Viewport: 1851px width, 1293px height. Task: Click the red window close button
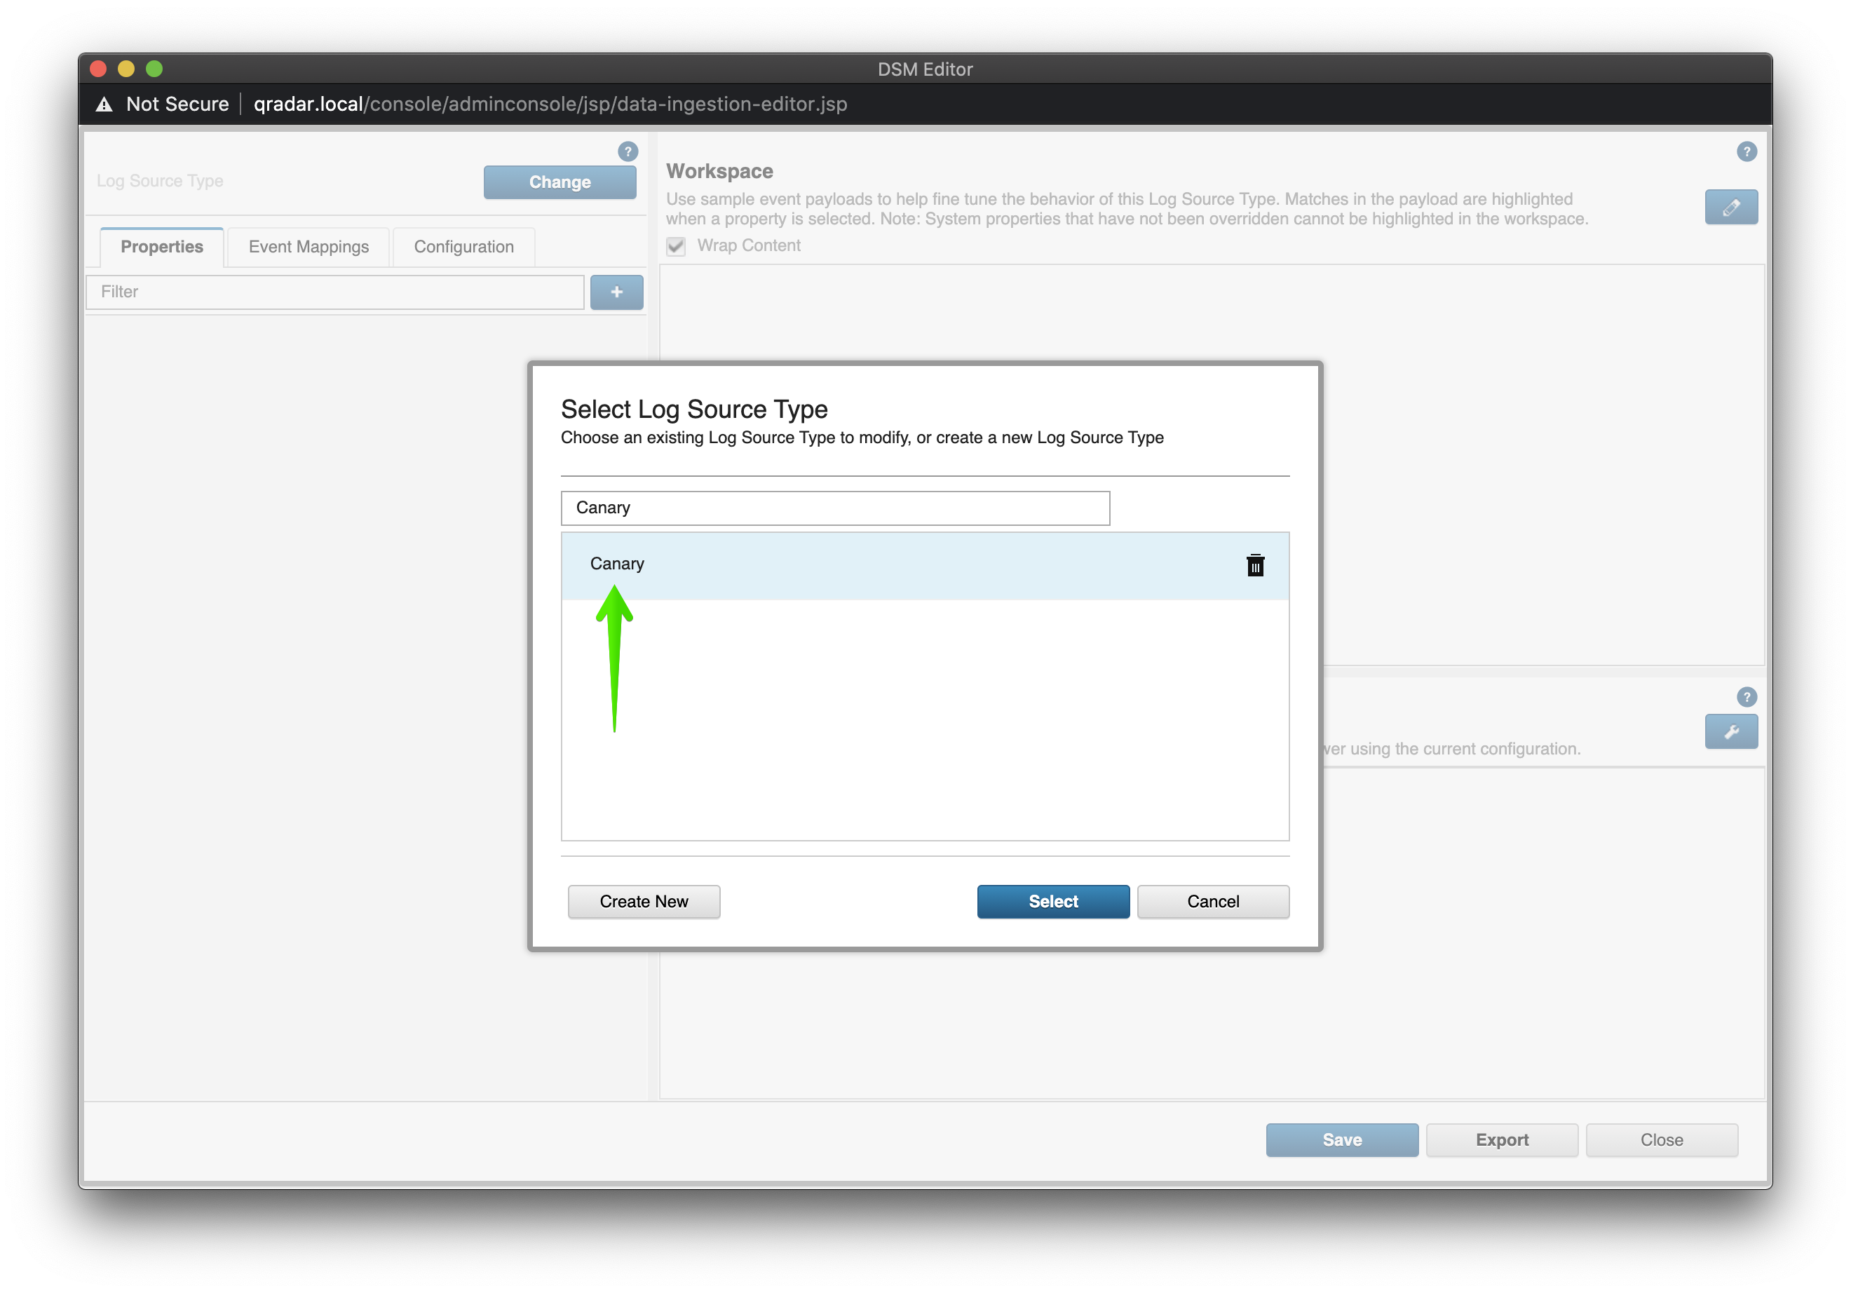98,69
